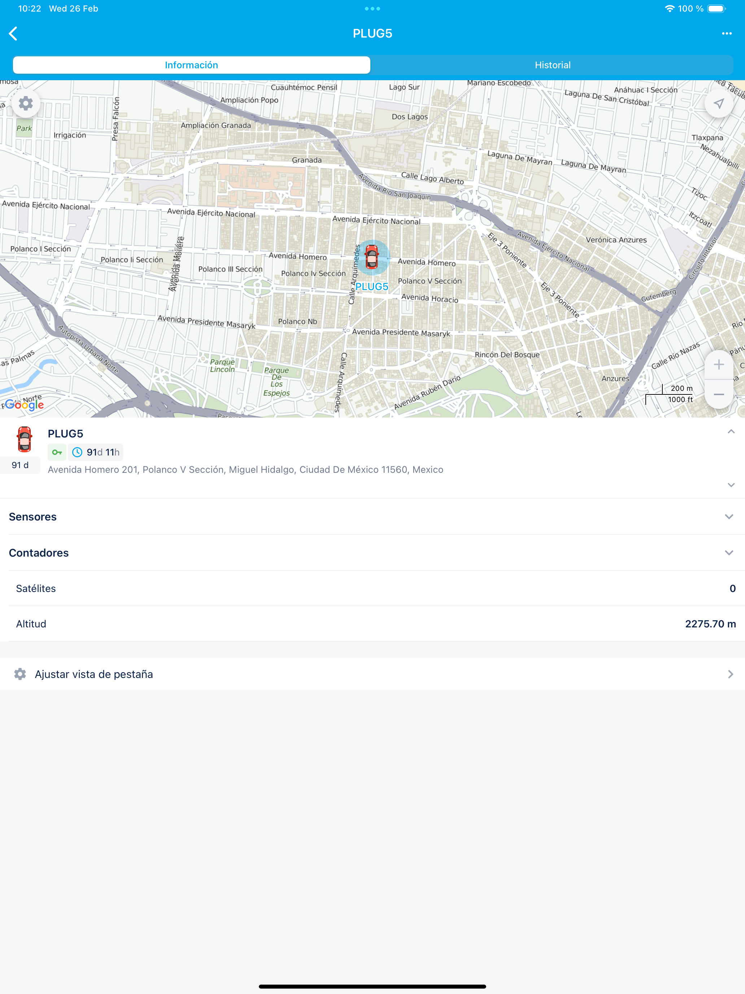Tap Parque Lincoln label on map
745x994 pixels.
point(222,365)
